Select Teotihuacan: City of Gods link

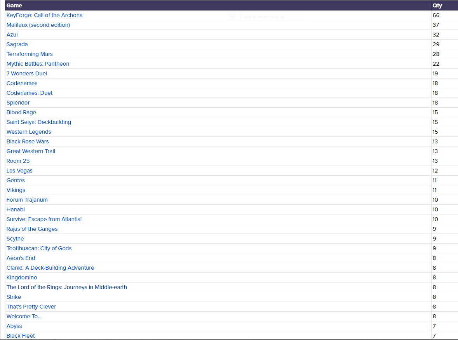[x=39, y=248]
